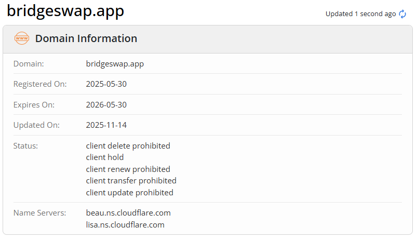Image resolution: width=417 pixels, height=240 pixels.
Task: Click the refresh icon next to Updated
Action: pyautogui.click(x=402, y=14)
